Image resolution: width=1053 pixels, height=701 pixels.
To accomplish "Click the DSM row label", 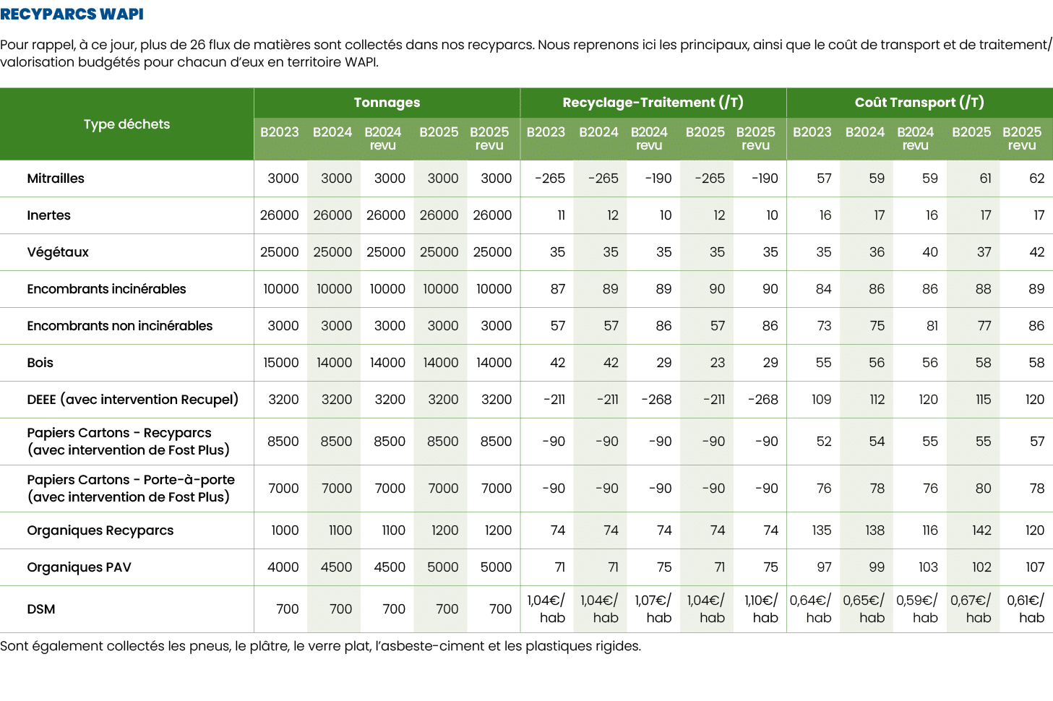I will (41, 609).
